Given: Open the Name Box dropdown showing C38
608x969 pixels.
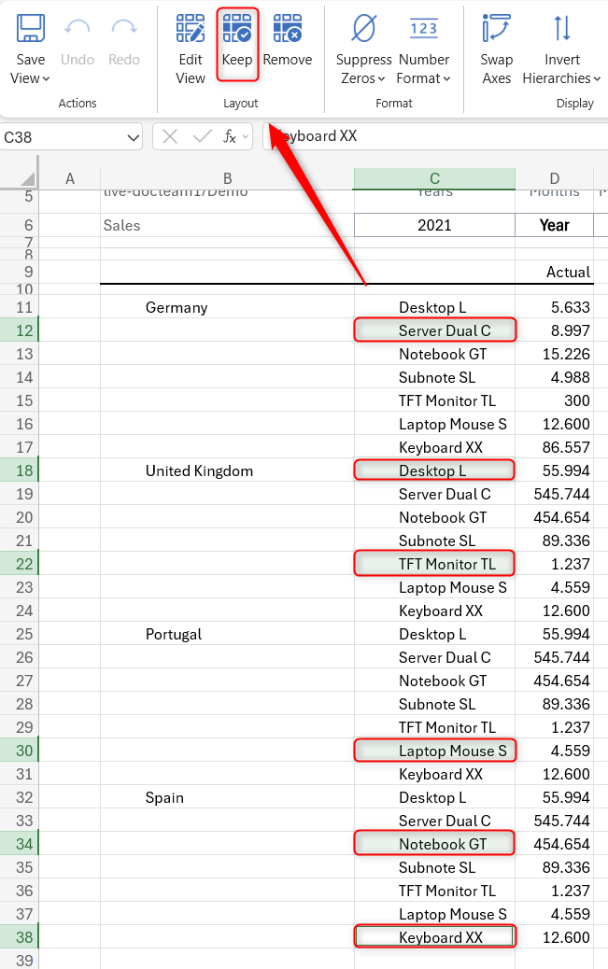Looking at the screenshot, I should tap(134, 135).
